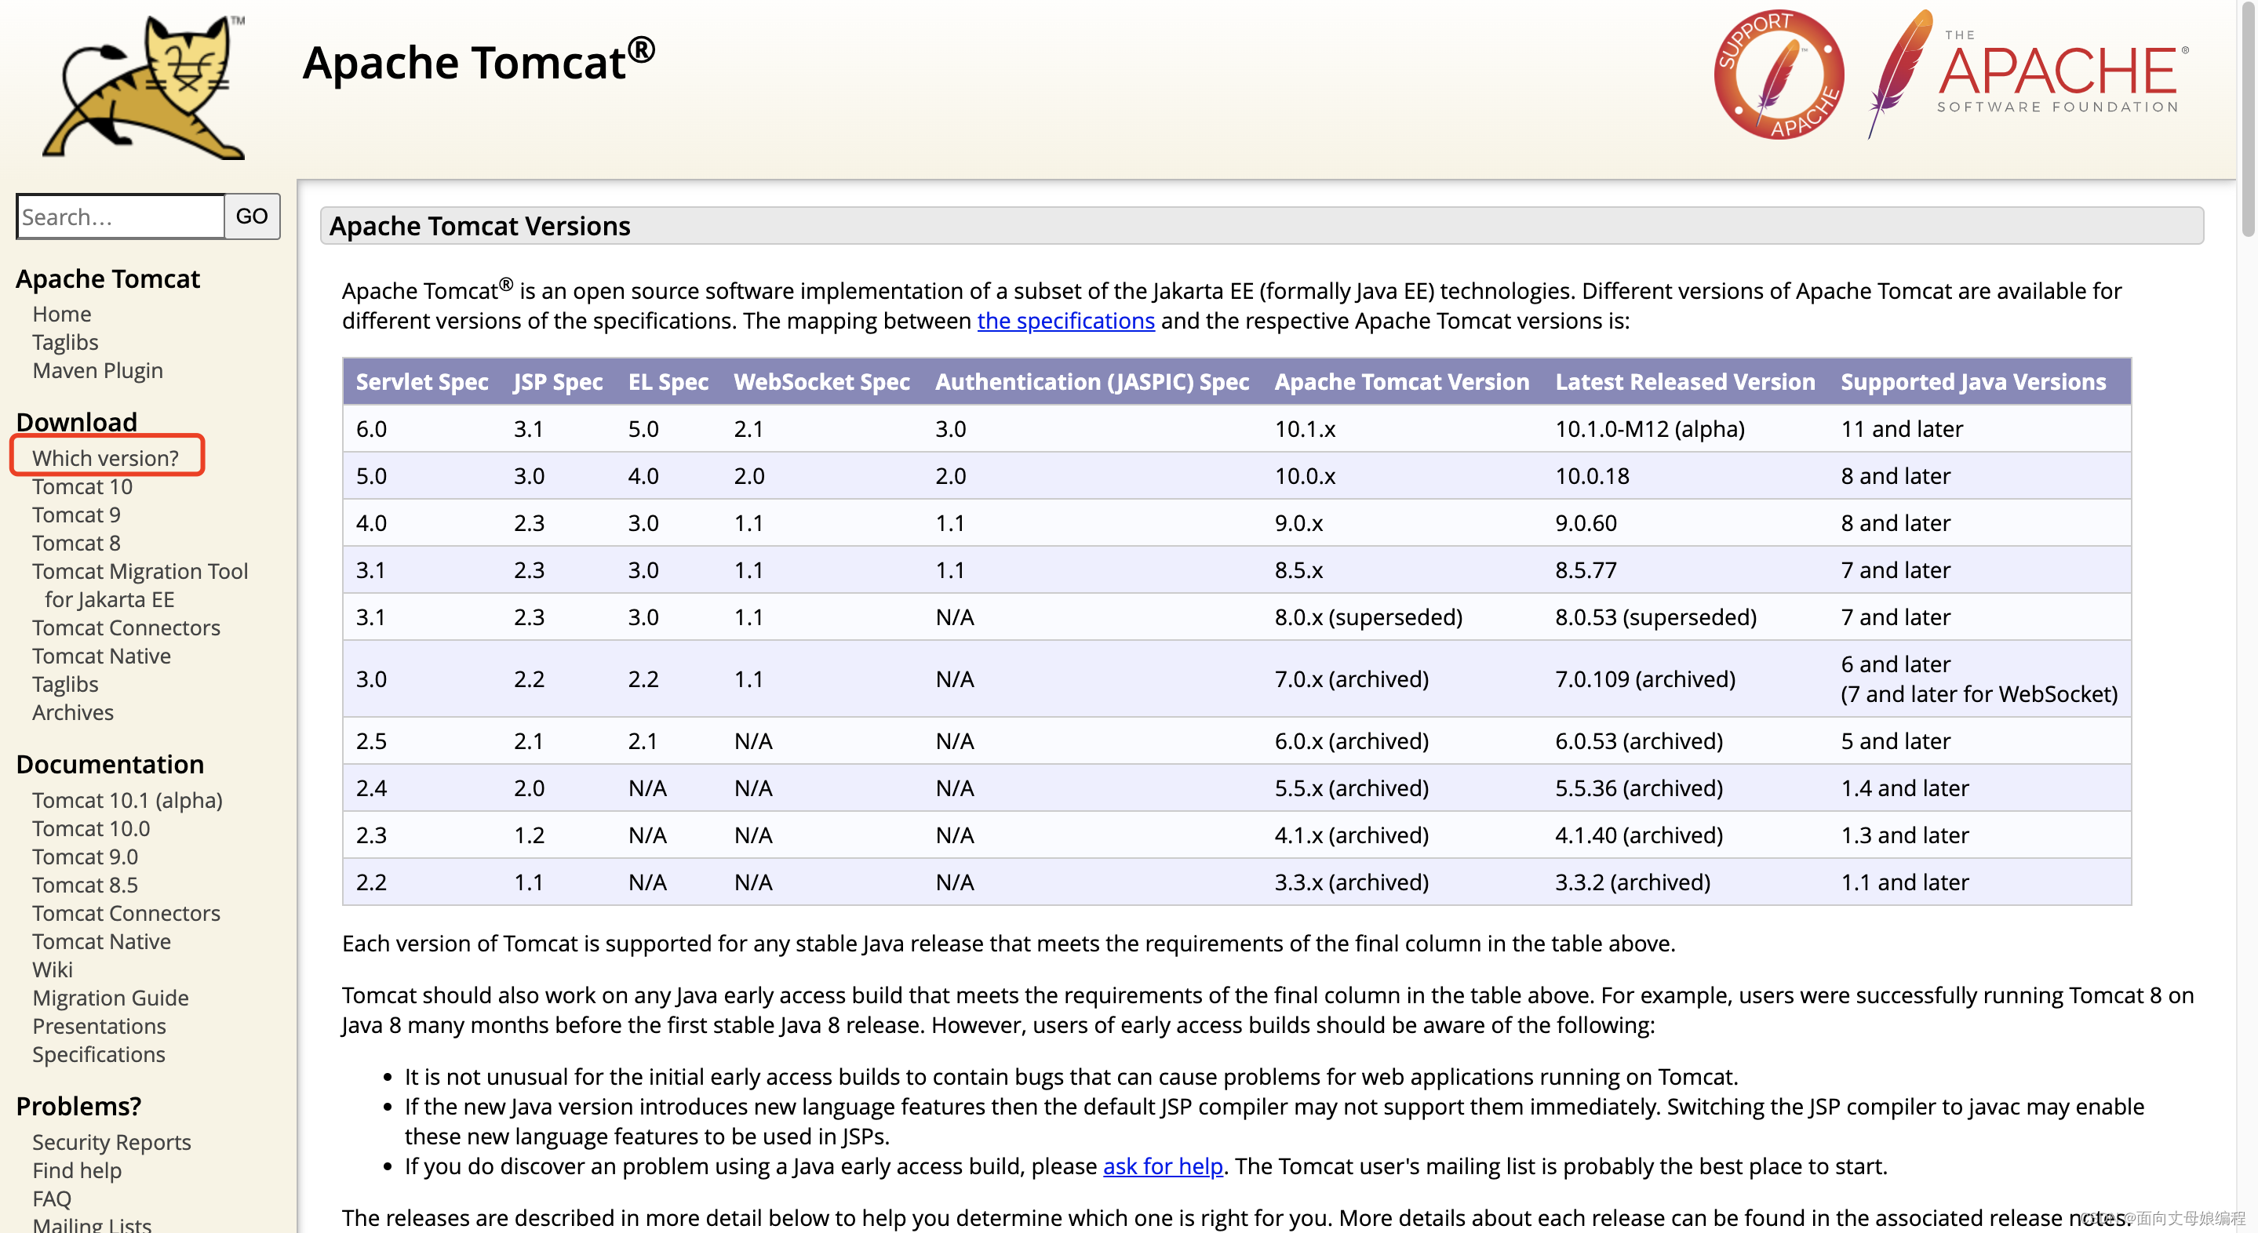The width and height of the screenshot is (2258, 1233).
Task: Click the Authentication (JASPIC) Spec header
Action: point(1092,381)
